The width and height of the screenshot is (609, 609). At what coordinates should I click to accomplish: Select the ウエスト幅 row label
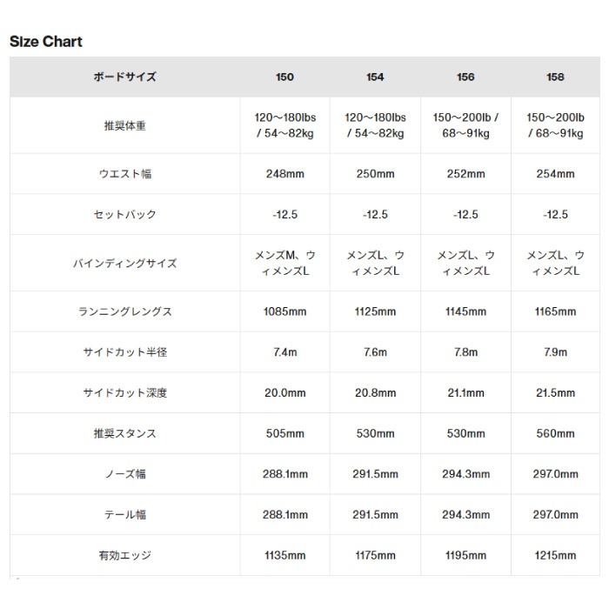(124, 174)
